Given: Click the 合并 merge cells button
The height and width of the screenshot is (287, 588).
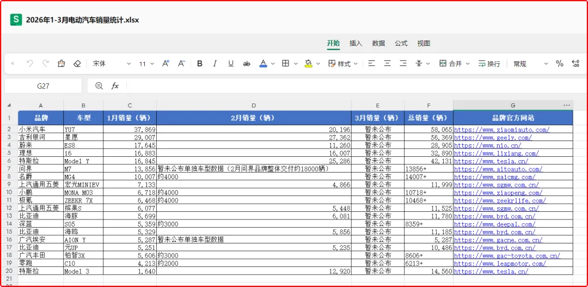Looking at the screenshot, I should click(x=450, y=64).
